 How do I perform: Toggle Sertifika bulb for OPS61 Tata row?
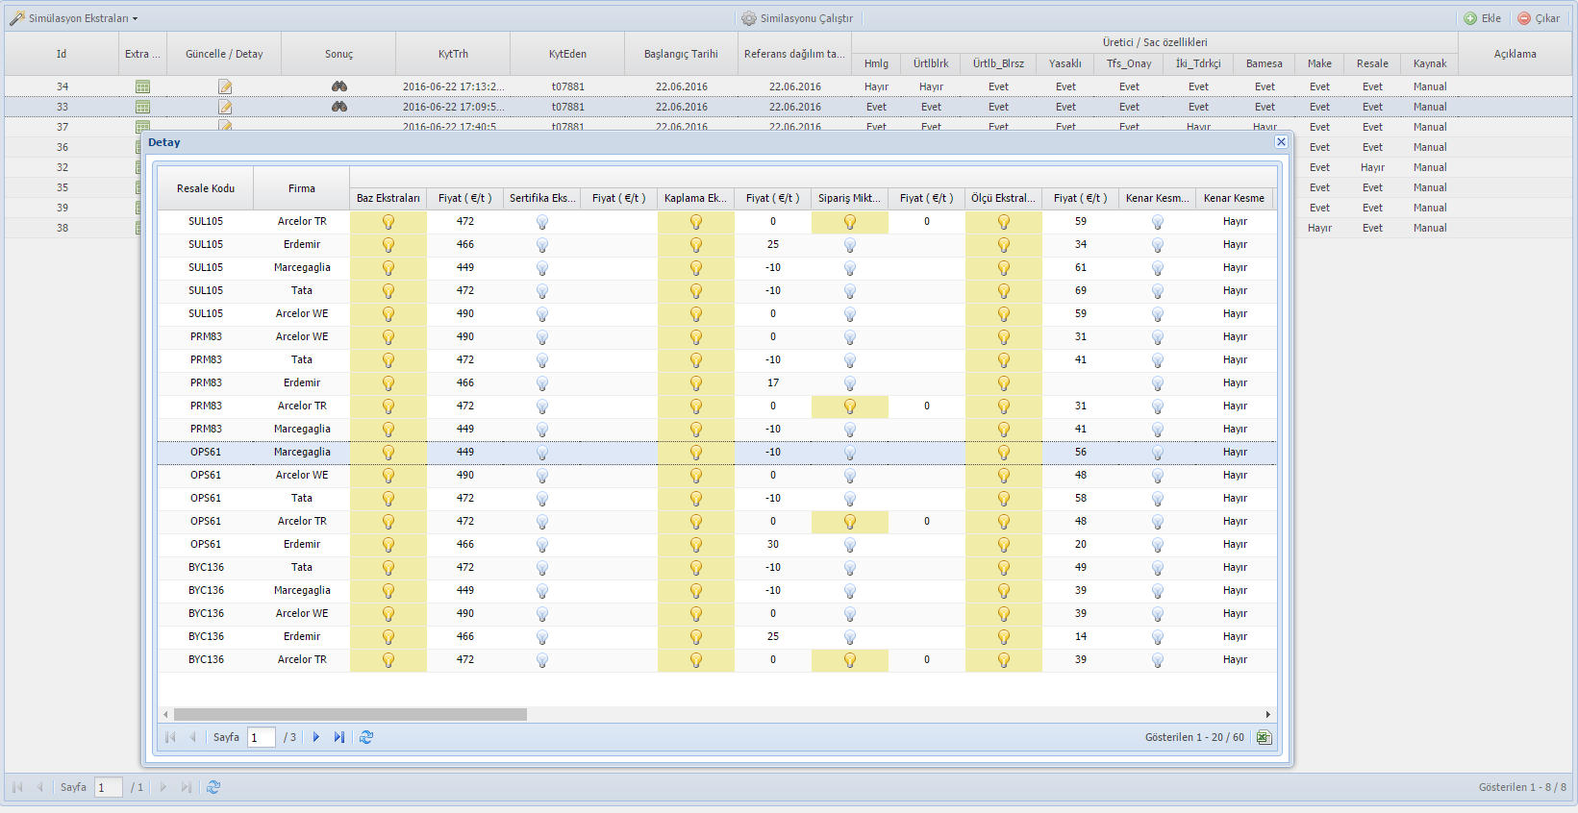pyautogui.click(x=542, y=498)
